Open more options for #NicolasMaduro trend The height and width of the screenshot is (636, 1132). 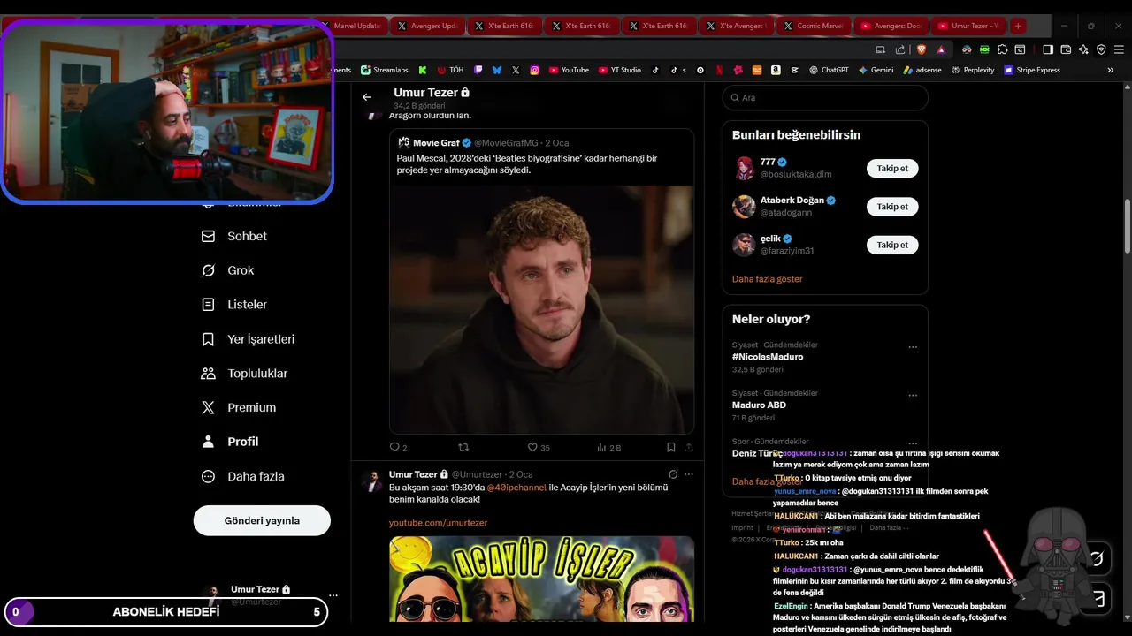pos(913,347)
